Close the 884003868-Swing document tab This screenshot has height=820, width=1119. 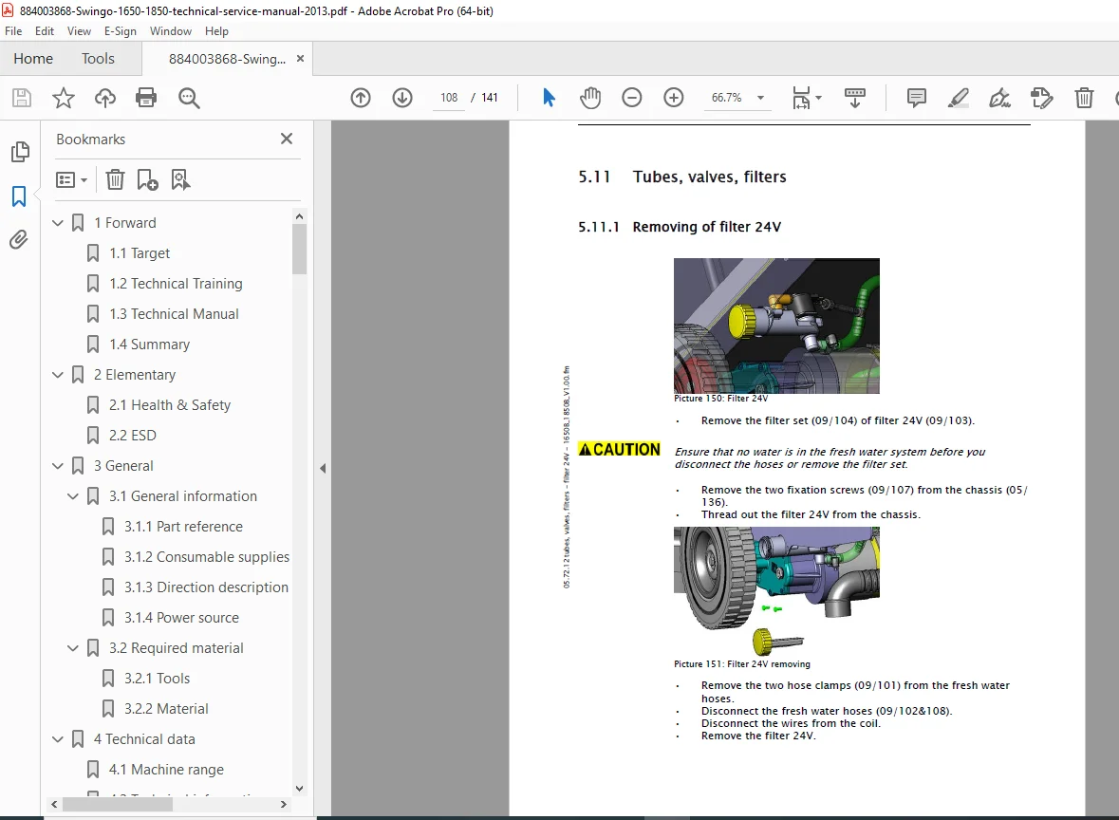301,59
